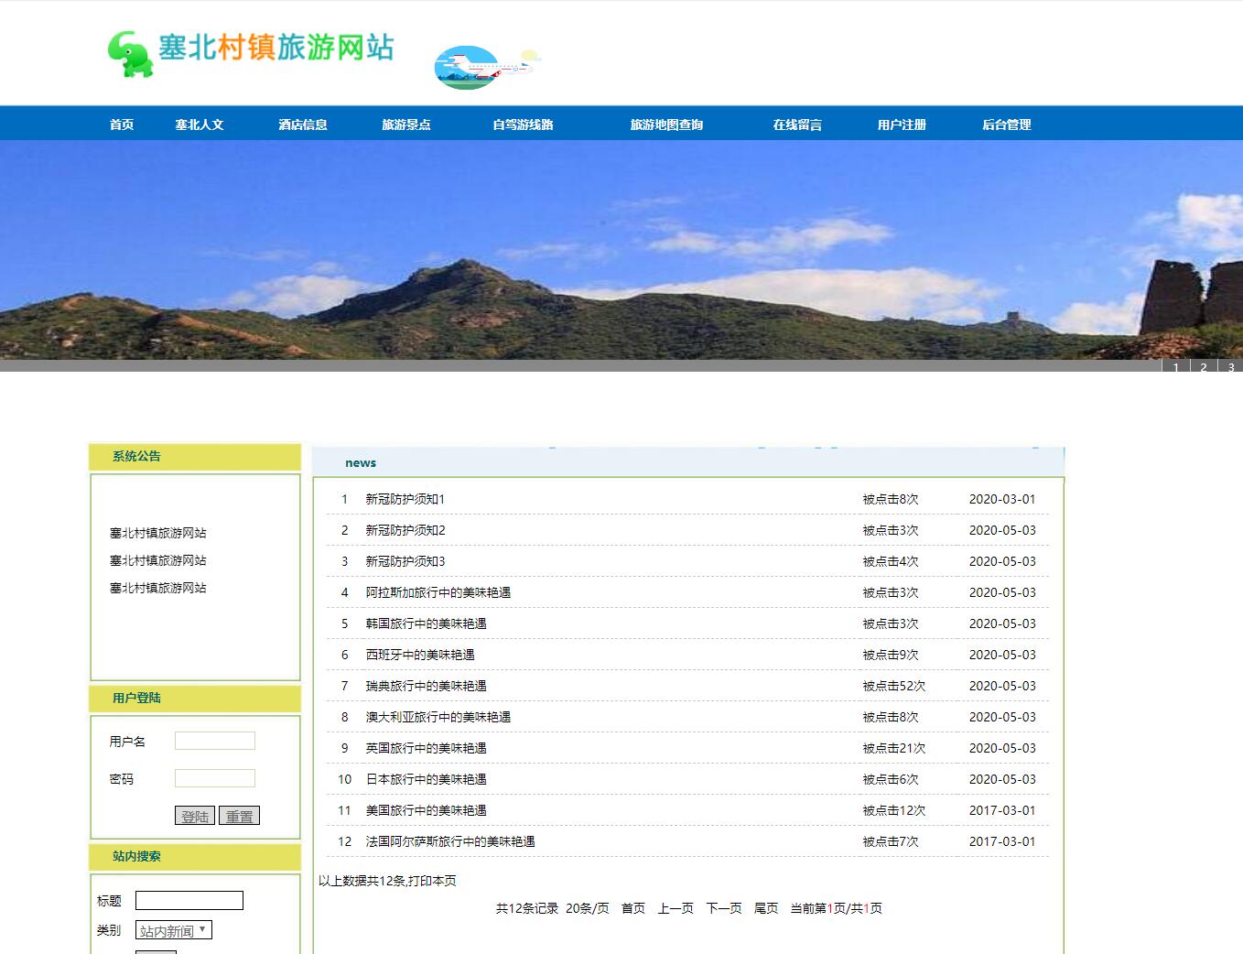Open the 类别 category dropdown in 站内搜索
Viewport: 1243px width, 954px height.
click(x=173, y=929)
